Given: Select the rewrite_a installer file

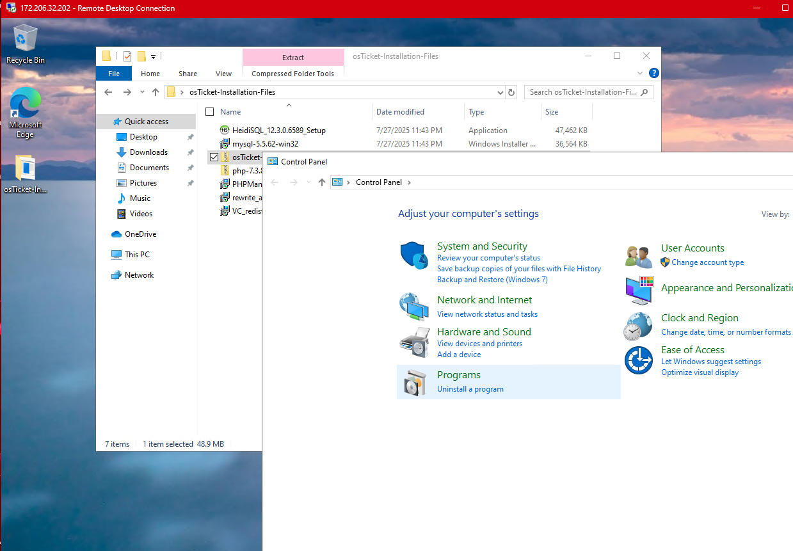Looking at the screenshot, I should pyautogui.click(x=241, y=198).
